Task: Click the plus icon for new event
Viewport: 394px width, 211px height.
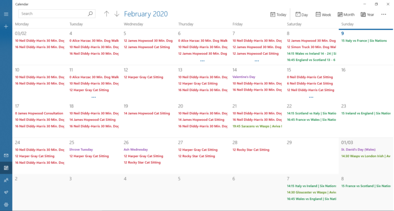Action: click(6, 26)
